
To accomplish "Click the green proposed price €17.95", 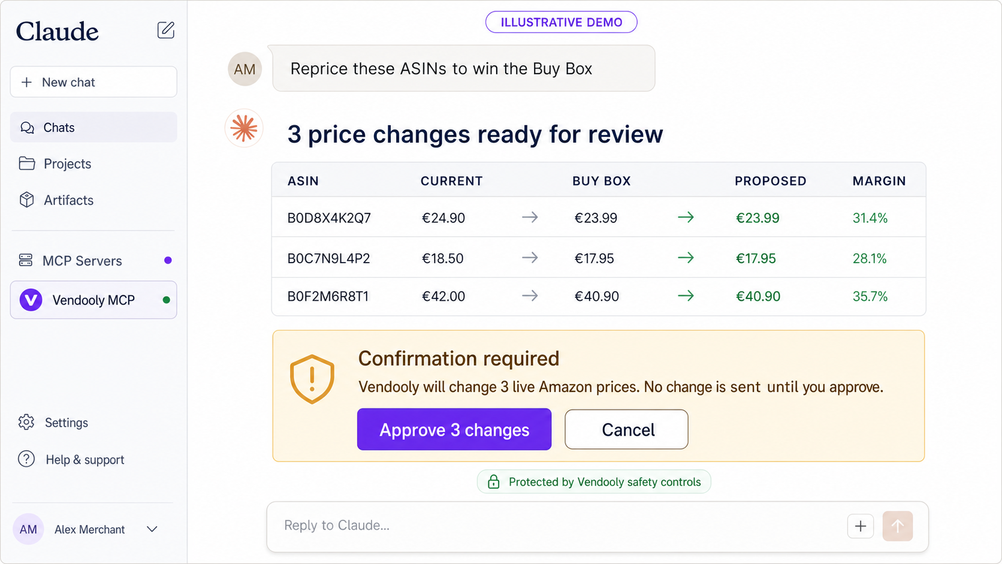I will [x=756, y=258].
